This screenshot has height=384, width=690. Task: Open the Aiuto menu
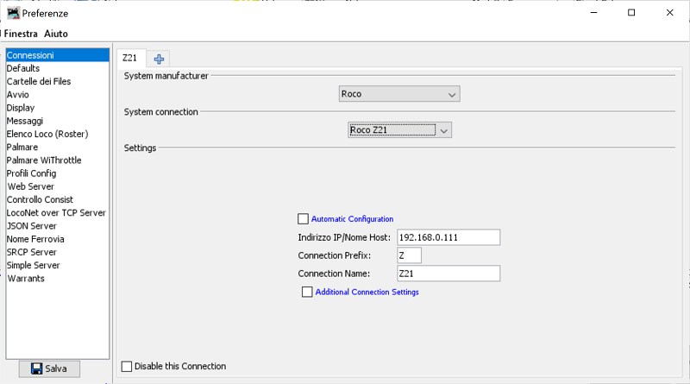56,34
